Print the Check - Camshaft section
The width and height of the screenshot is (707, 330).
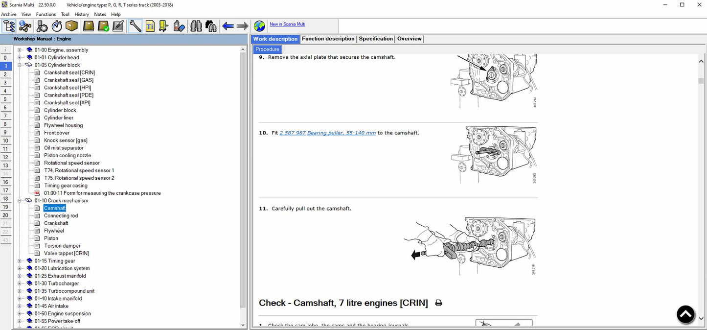click(438, 303)
